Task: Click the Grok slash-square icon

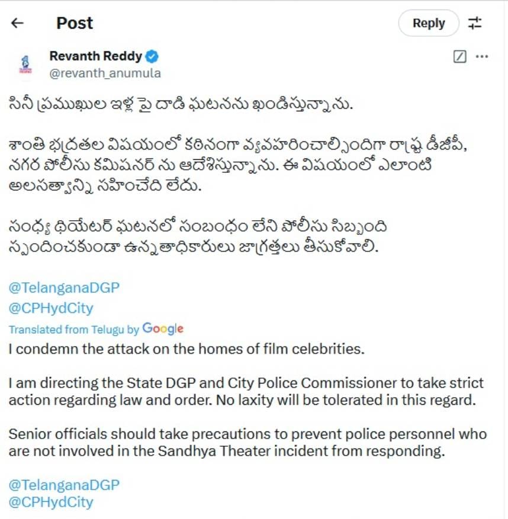Action: click(459, 57)
